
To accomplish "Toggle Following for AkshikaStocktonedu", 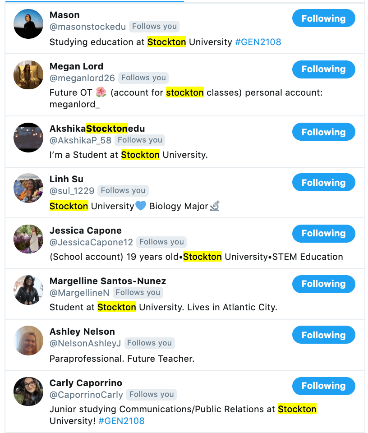I will [323, 132].
